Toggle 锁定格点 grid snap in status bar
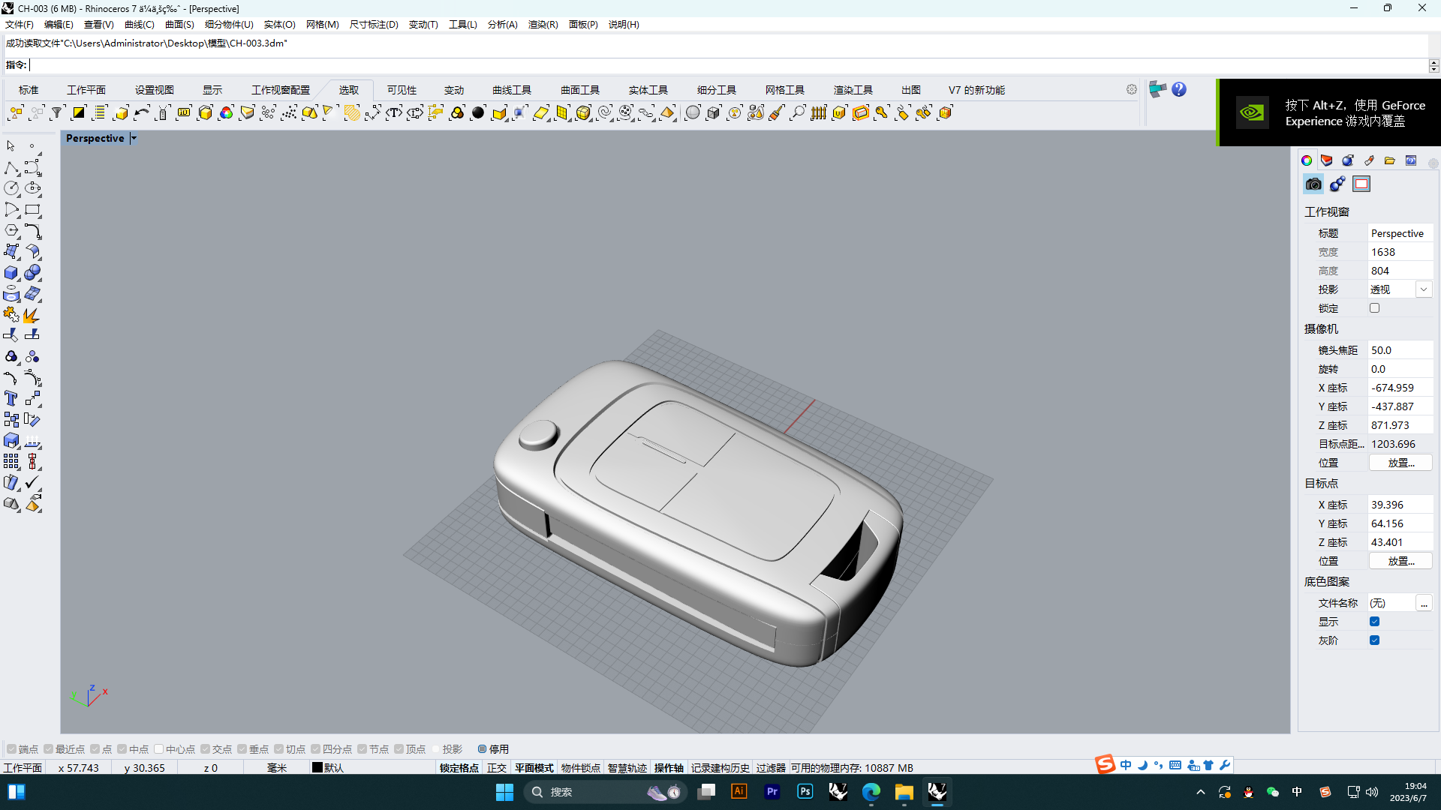 [459, 768]
